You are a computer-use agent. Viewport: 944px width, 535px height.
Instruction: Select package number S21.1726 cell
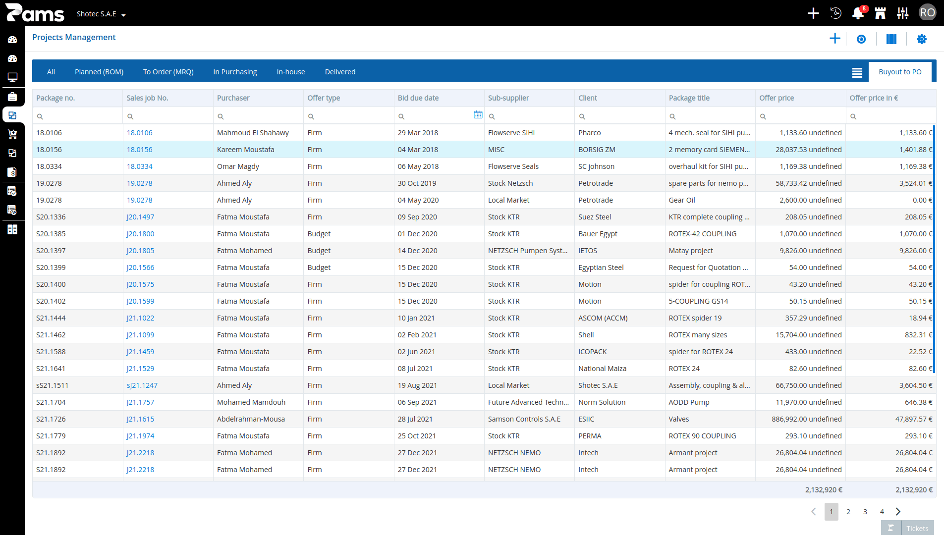[x=77, y=419]
